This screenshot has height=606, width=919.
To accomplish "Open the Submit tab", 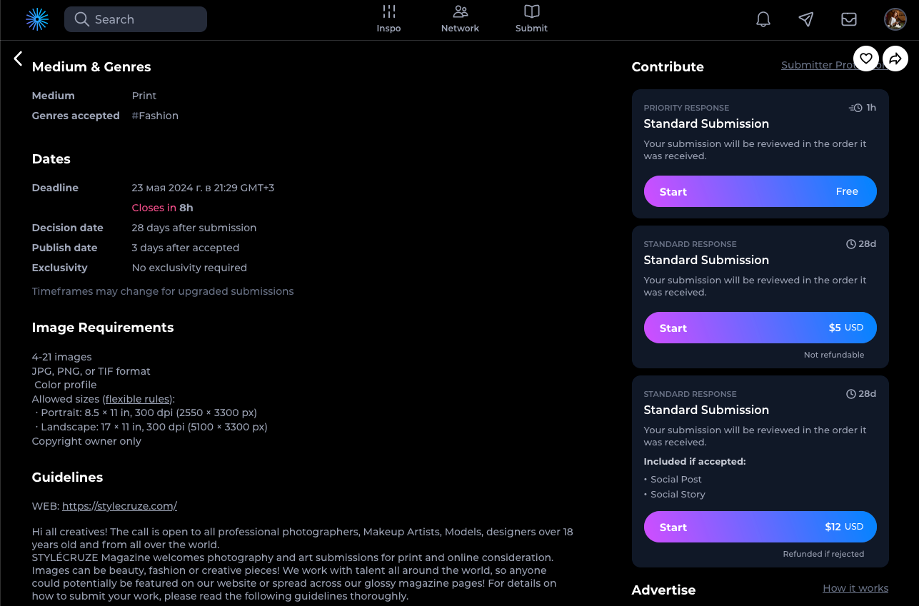I will (531, 19).
